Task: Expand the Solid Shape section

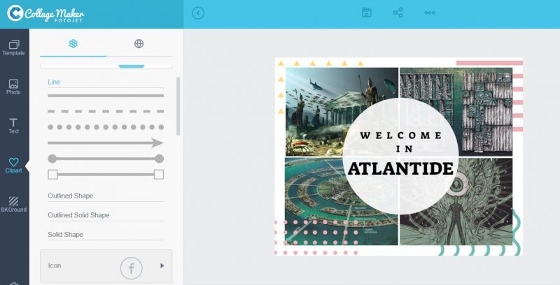Action: pyautogui.click(x=106, y=235)
